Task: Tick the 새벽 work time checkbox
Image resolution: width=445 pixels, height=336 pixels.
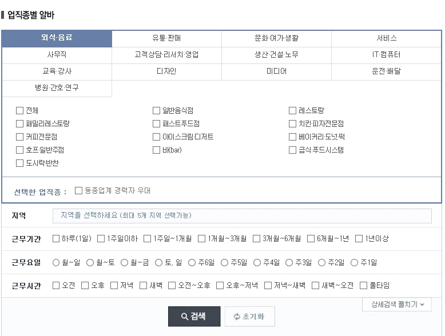Action: pyautogui.click(x=144, y=286)
